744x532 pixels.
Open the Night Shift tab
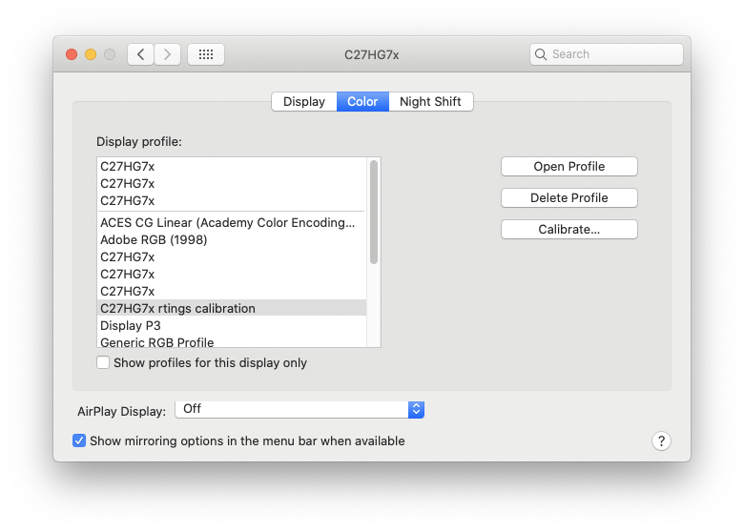[430, 101]
